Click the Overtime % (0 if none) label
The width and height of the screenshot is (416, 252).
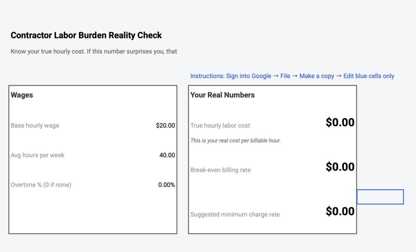[41, 185]
